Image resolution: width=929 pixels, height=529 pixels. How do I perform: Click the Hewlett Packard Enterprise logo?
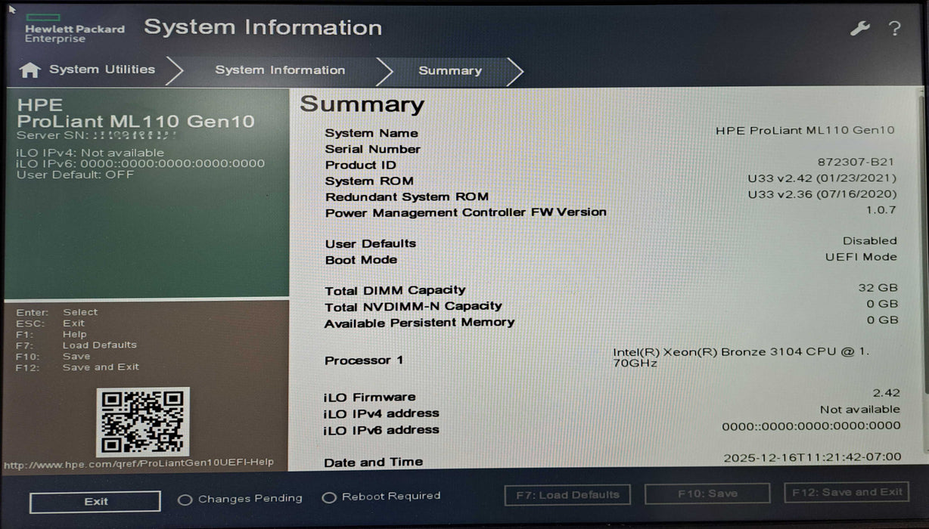74,28
